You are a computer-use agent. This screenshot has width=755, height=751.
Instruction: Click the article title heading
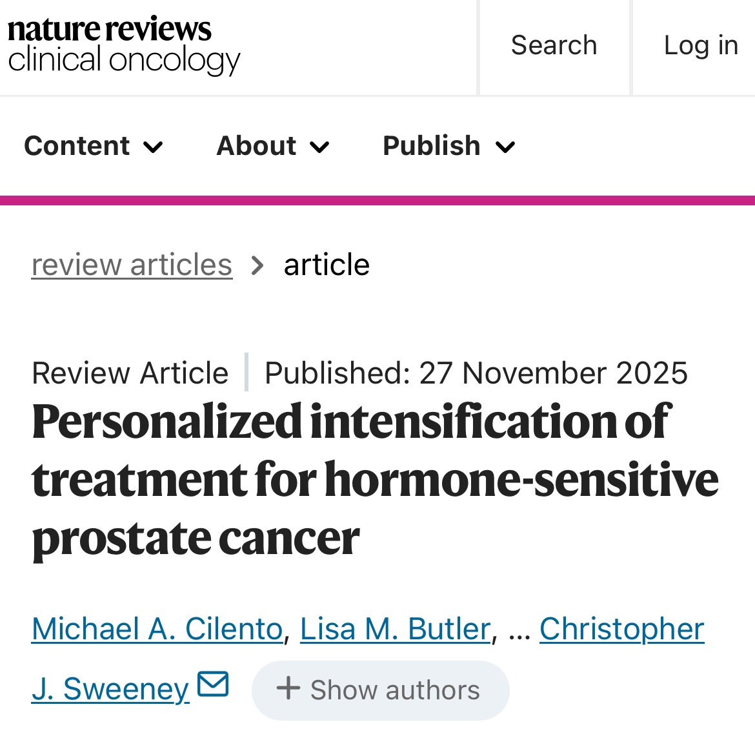pos(375,480)
